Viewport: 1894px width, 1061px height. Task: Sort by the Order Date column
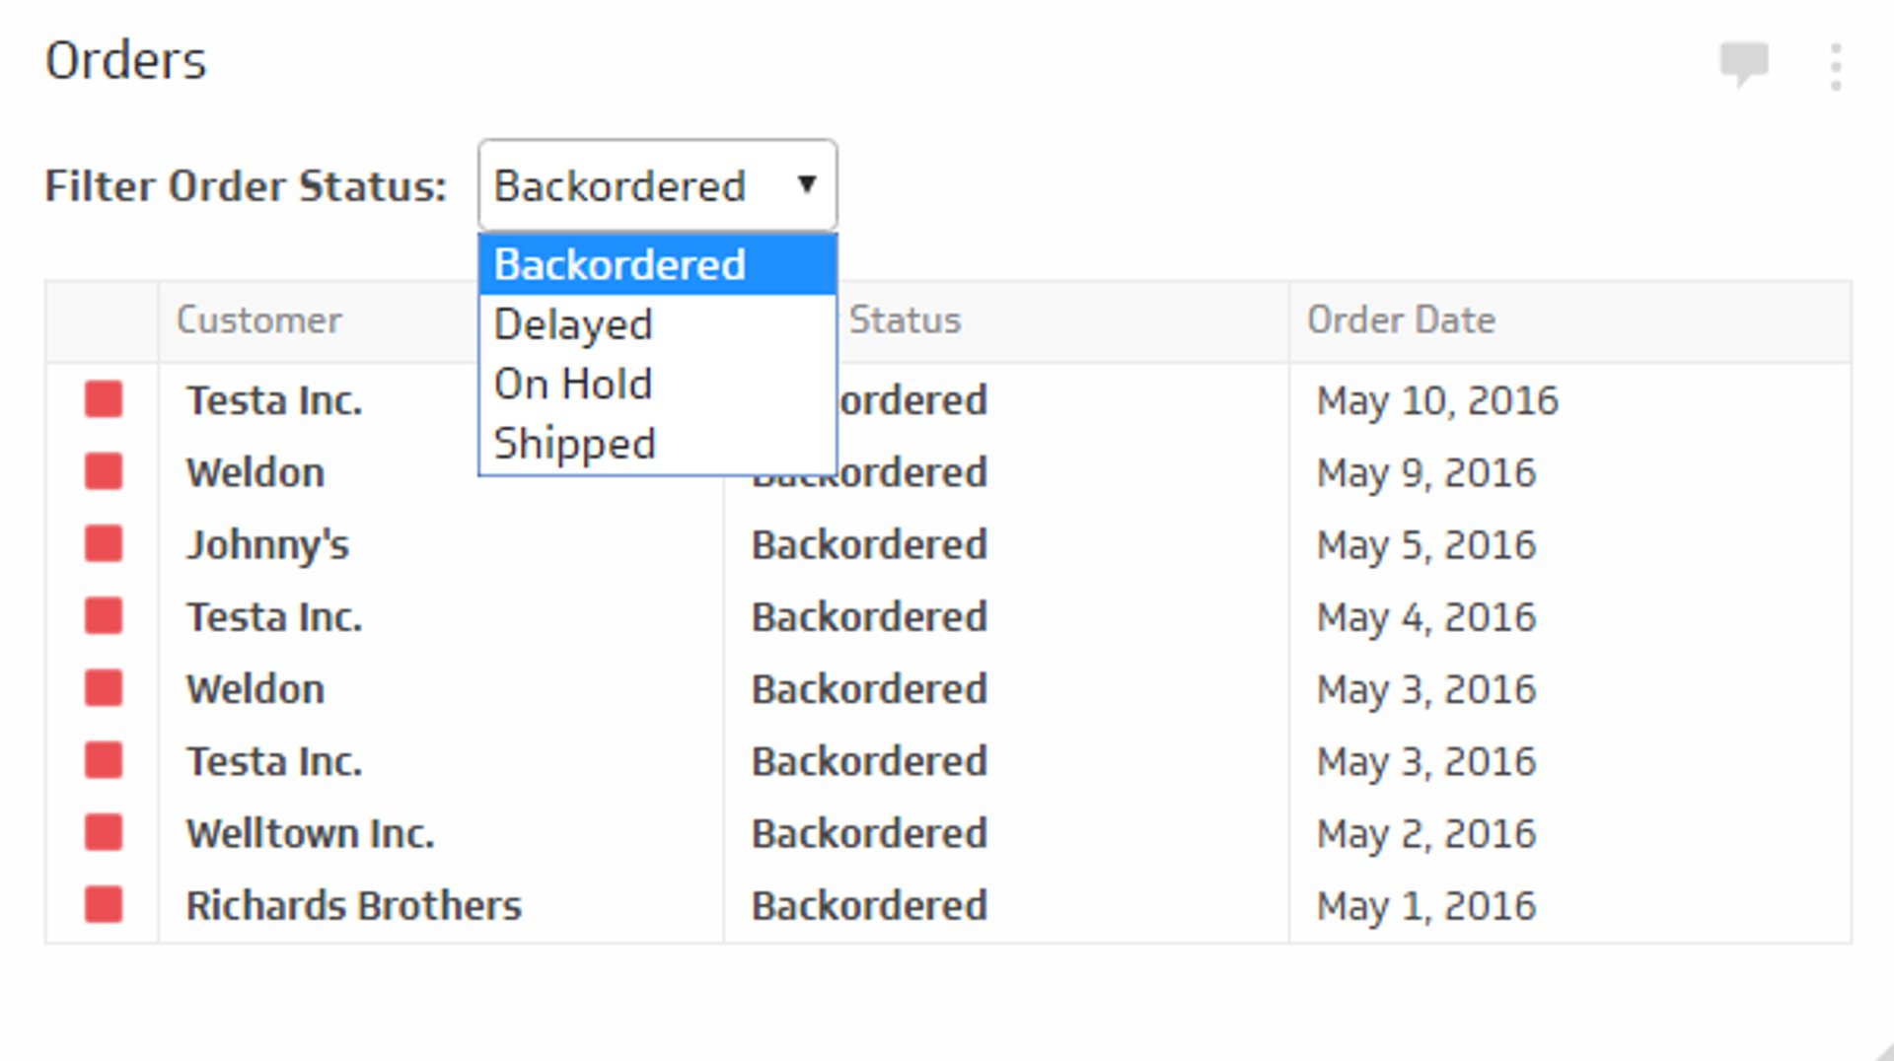pyautogui.click(x=1401, y=318)
